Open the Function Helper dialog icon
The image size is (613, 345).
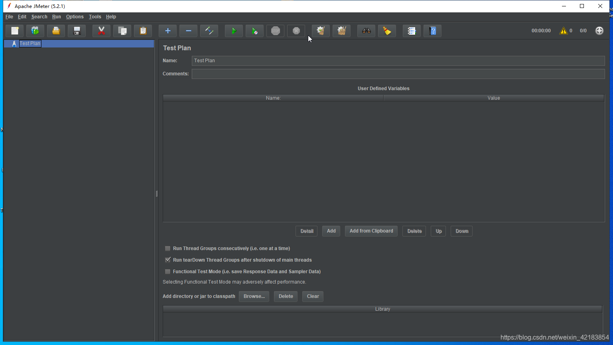[412, 31]
